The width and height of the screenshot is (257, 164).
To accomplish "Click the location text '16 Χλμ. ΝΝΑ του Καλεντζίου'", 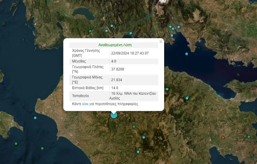I will [x=133, y=94].
